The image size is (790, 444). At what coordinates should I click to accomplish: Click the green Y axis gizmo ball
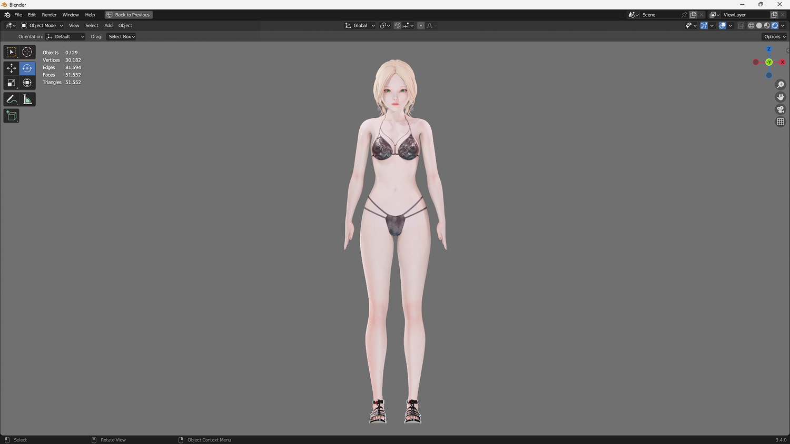769,62
